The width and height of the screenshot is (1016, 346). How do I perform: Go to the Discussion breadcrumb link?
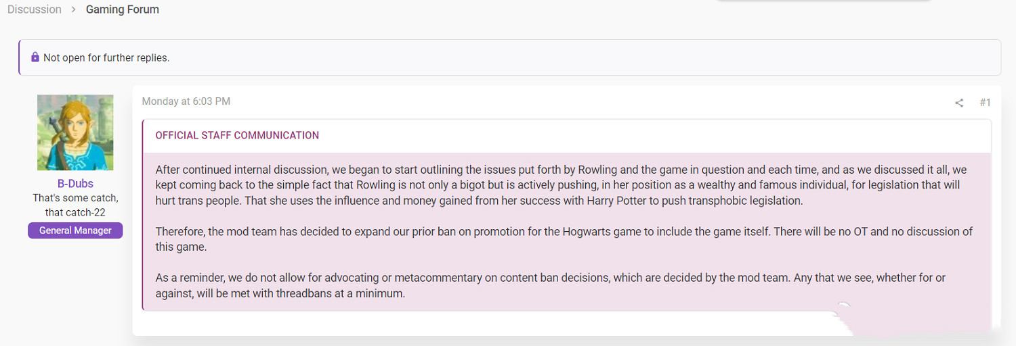(x=34, y=9)
